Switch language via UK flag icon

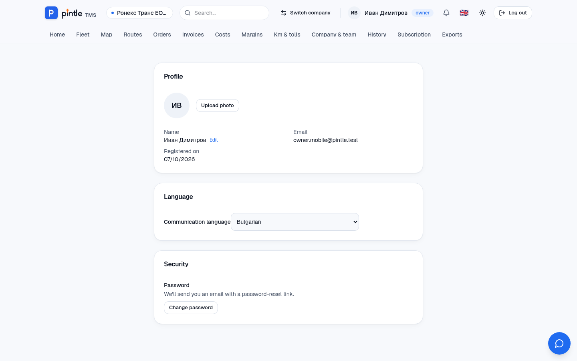tap(464, 13)
